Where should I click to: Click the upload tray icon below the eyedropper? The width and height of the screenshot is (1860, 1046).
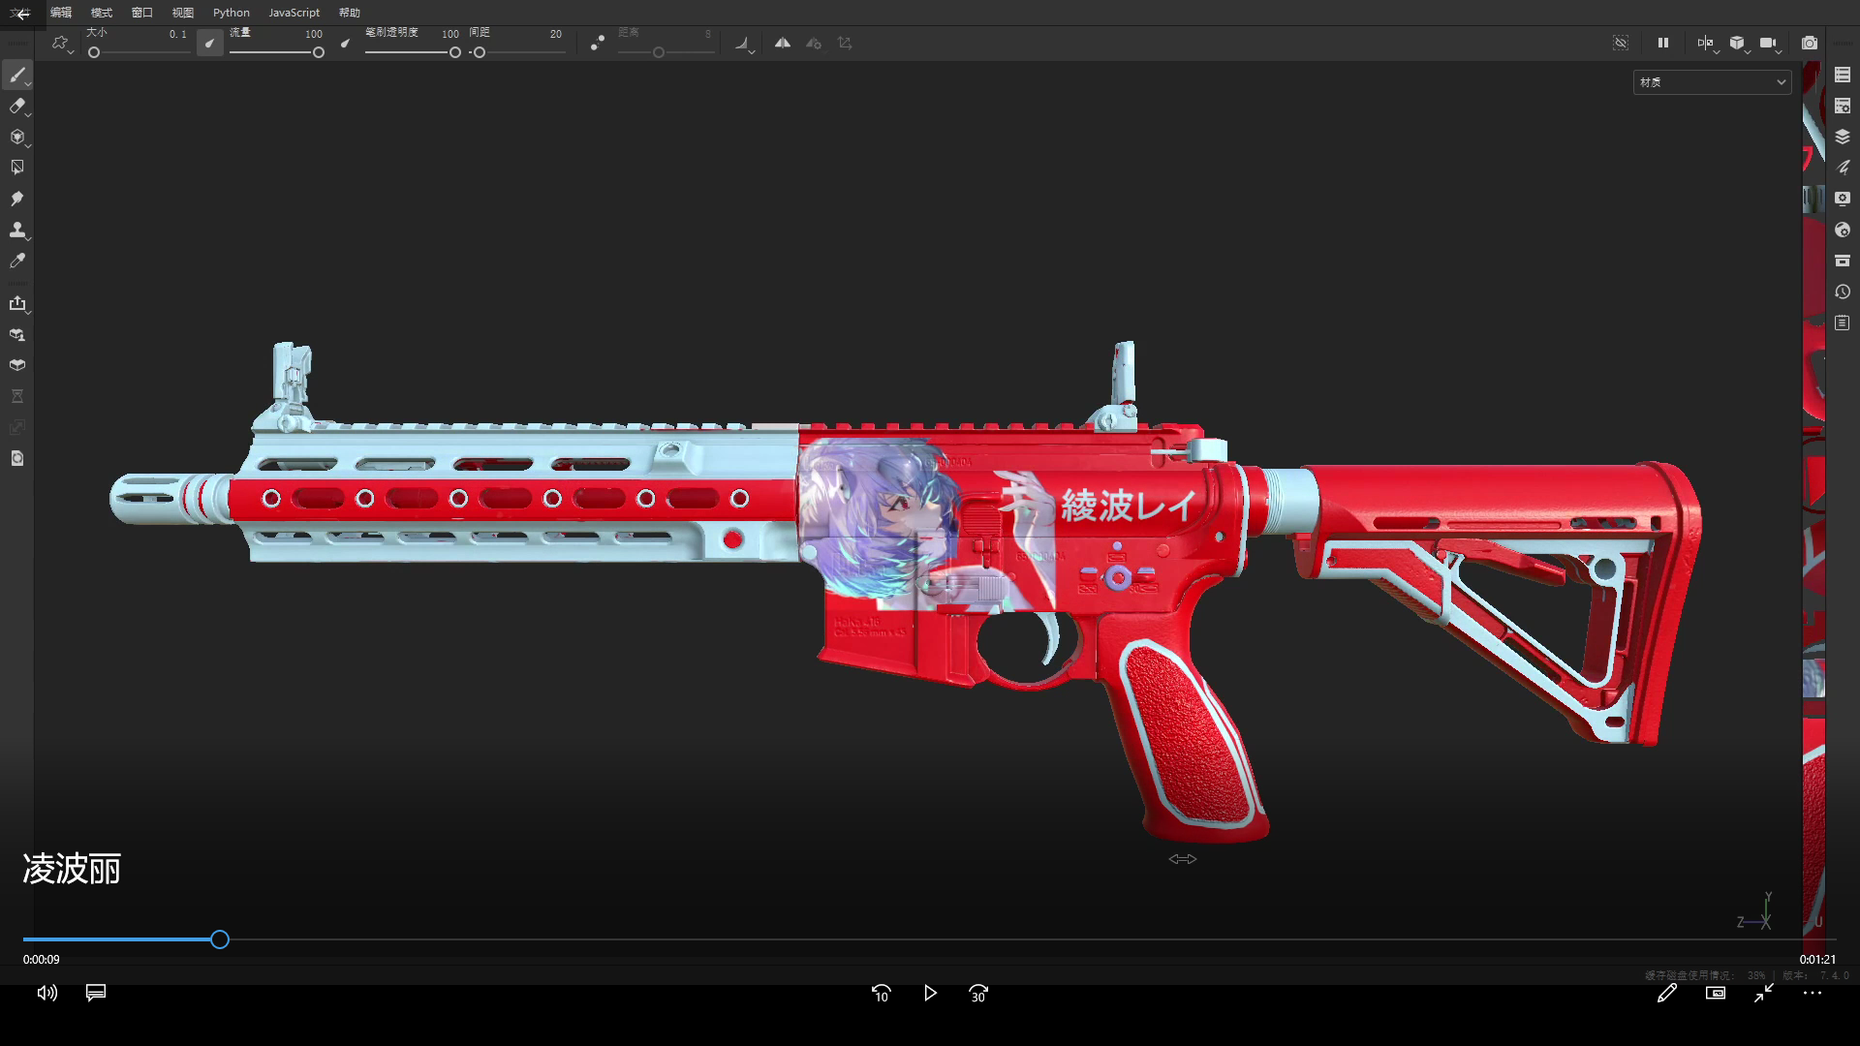pos(17,303)
